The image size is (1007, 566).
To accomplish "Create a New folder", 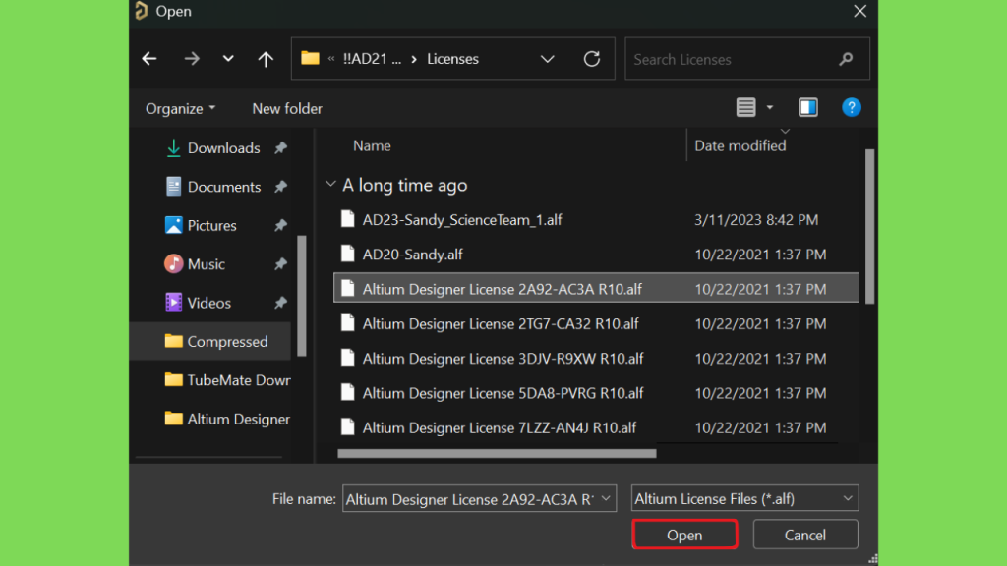I will pyautogui.click(x=287, y=108).
